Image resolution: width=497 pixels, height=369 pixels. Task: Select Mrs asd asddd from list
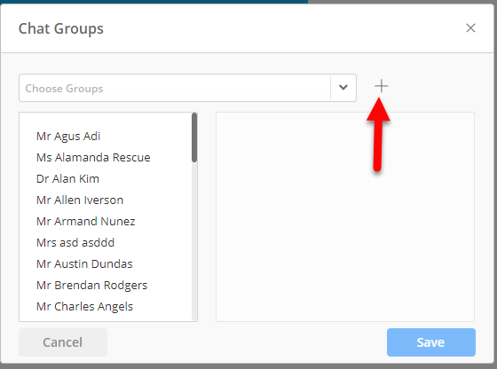pos(75,242)
